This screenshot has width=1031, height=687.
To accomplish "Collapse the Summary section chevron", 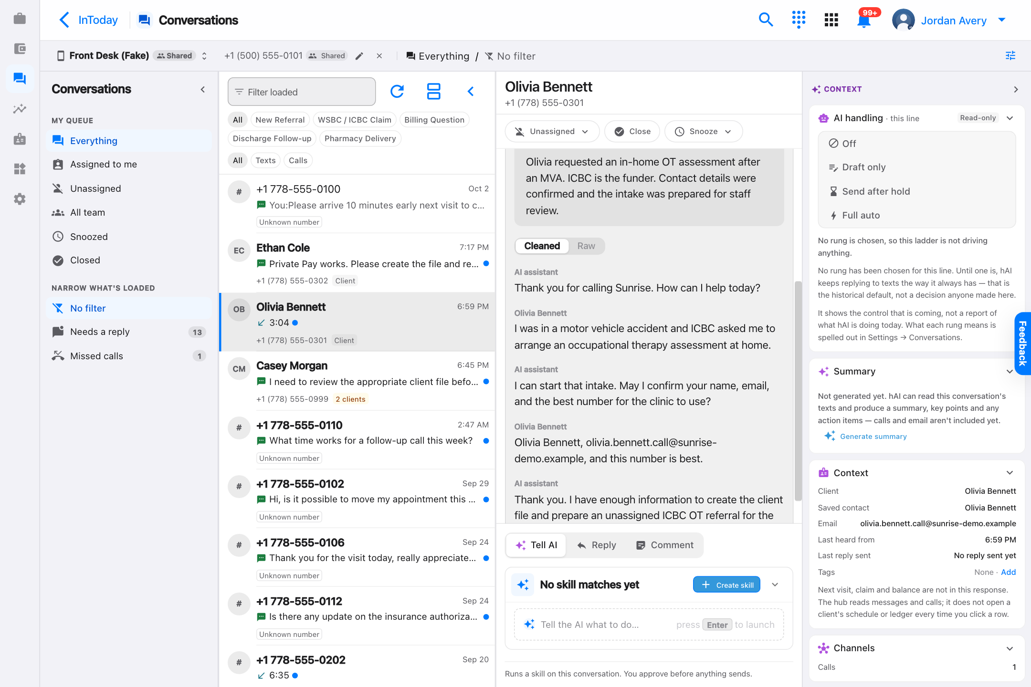I will 1010,371.
